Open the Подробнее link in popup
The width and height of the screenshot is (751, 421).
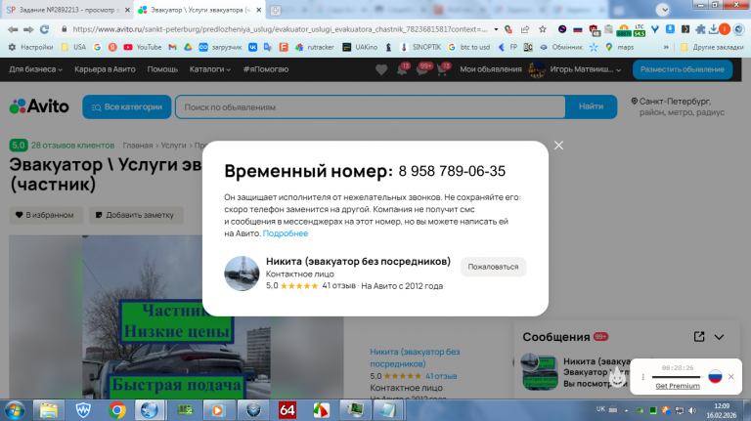286,233
